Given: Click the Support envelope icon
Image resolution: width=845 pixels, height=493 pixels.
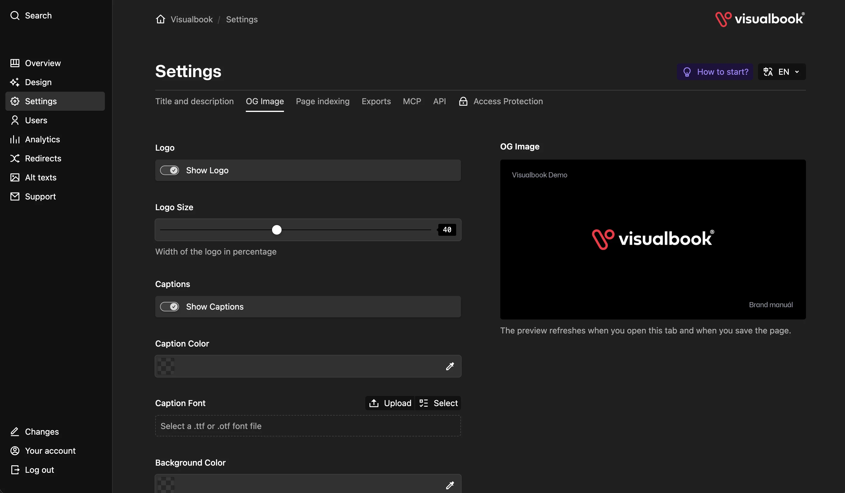Looking at the screenshot, I should (x=15, y=197).
